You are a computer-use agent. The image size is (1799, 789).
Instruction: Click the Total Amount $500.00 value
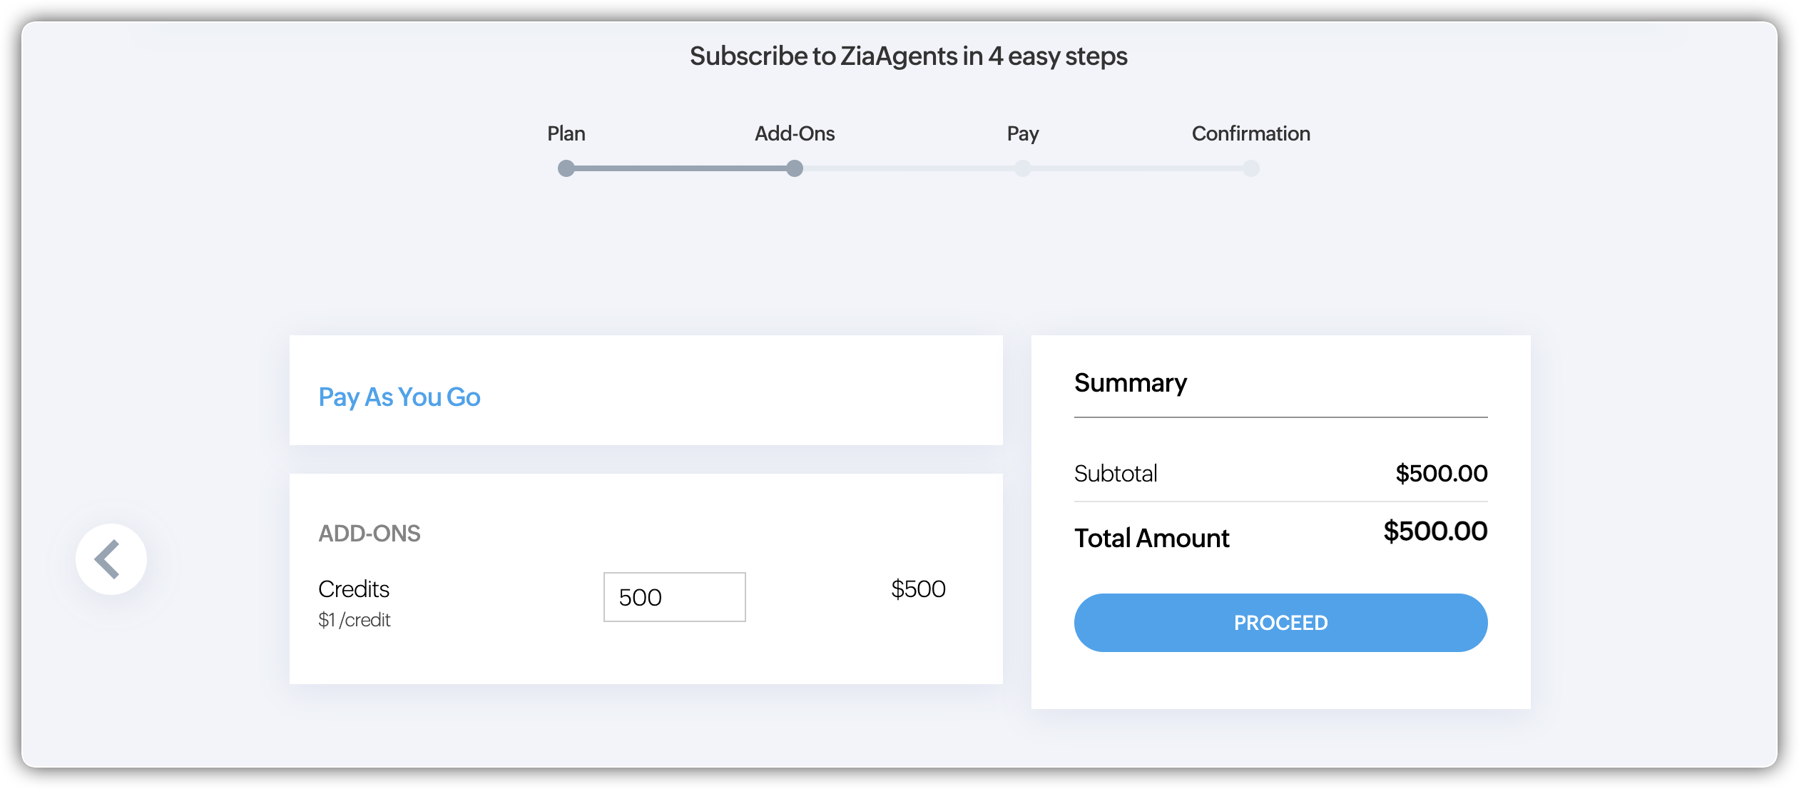(x=1435, y=531)
